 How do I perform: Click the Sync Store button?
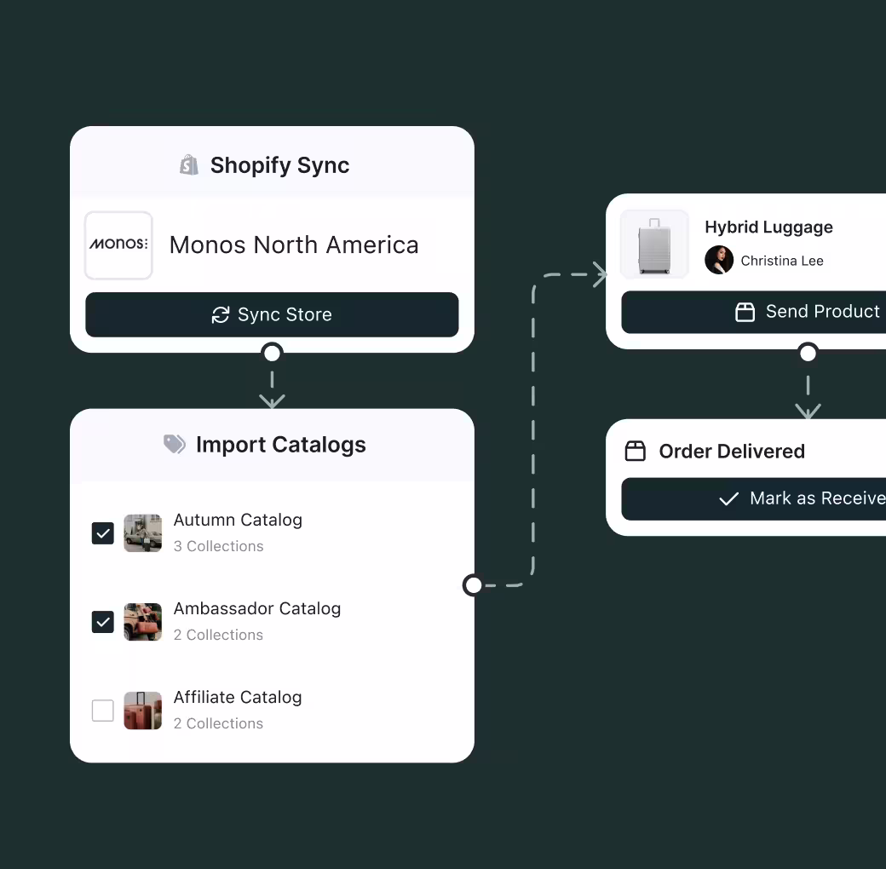[272, 314]
